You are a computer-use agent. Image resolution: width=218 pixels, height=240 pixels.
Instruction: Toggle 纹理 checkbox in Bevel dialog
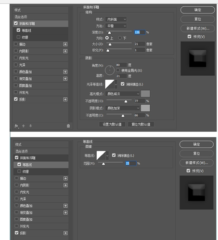coord(18,37)
